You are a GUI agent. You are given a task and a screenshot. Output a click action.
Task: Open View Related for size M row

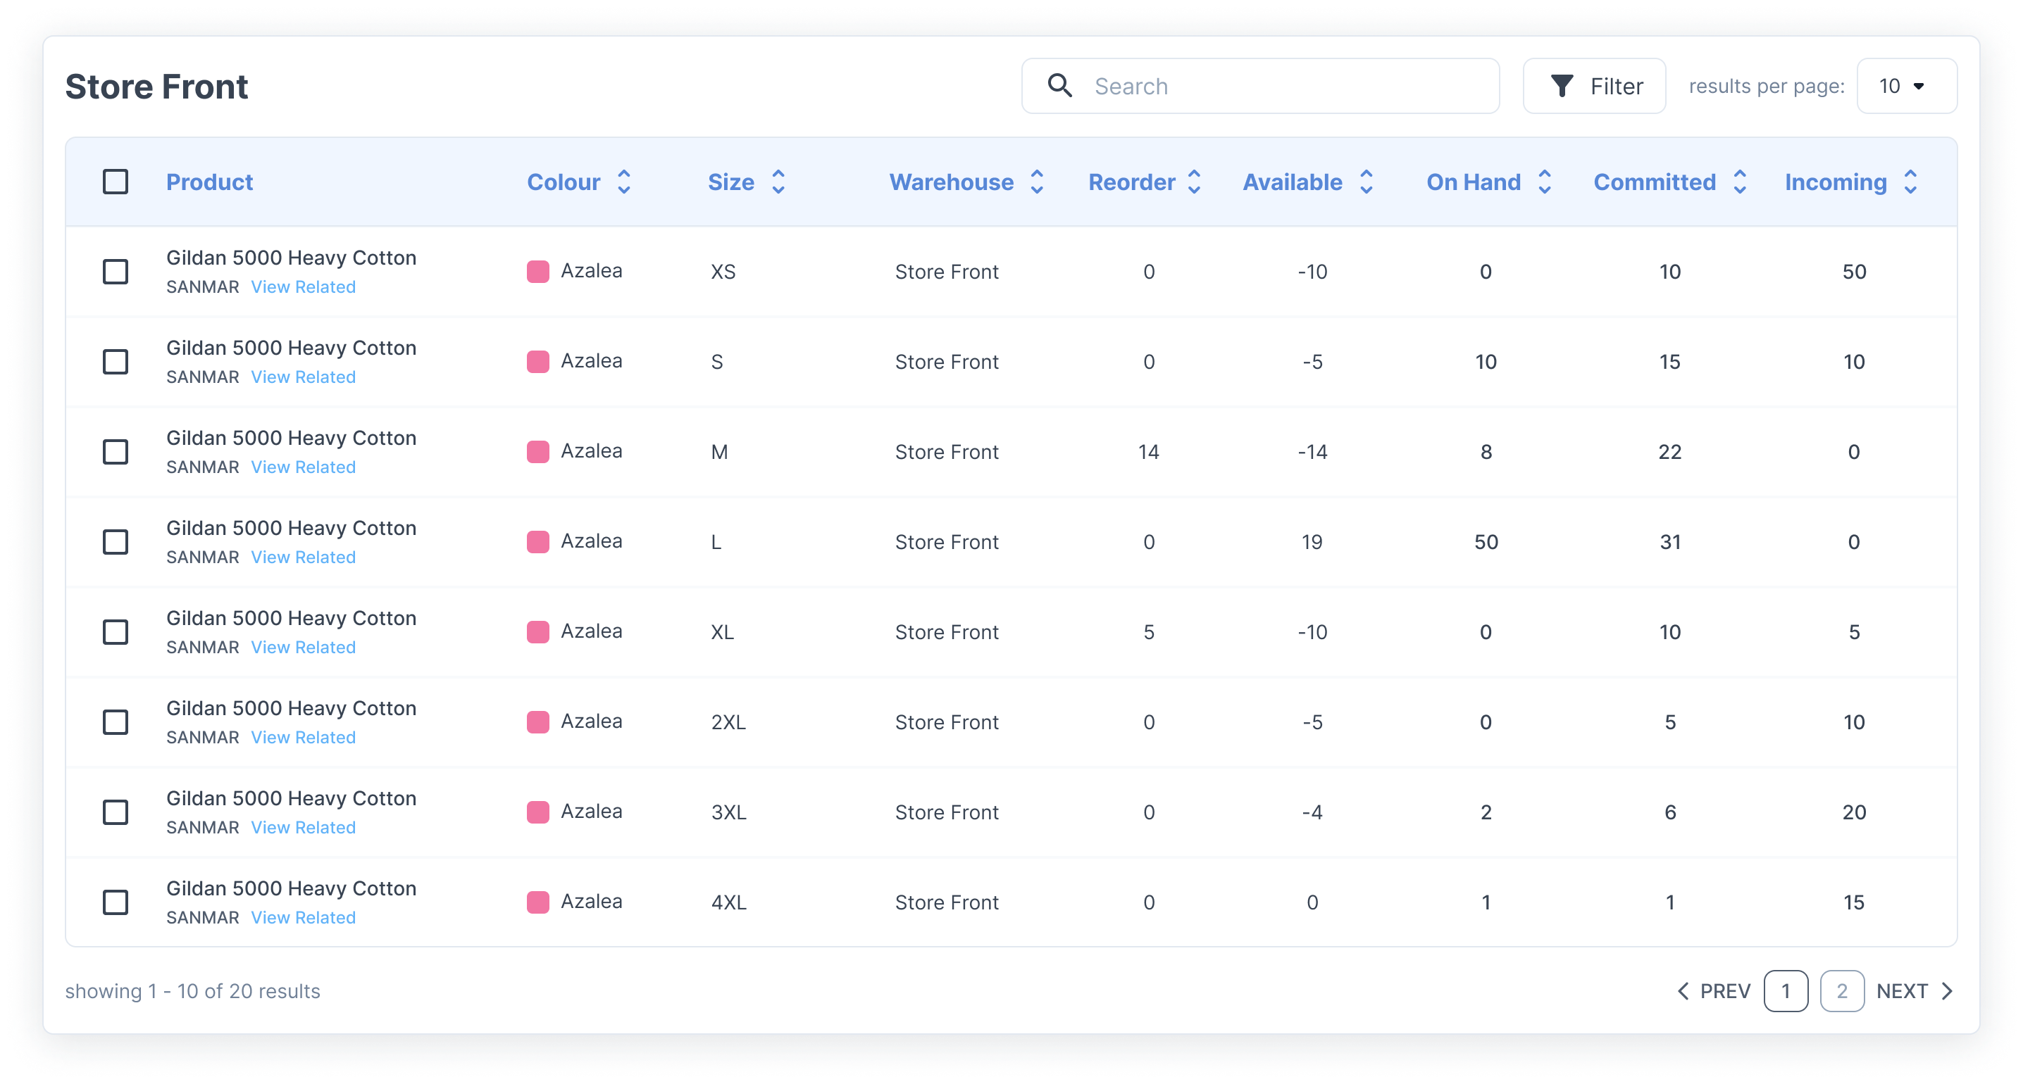[x=303, y=467]
